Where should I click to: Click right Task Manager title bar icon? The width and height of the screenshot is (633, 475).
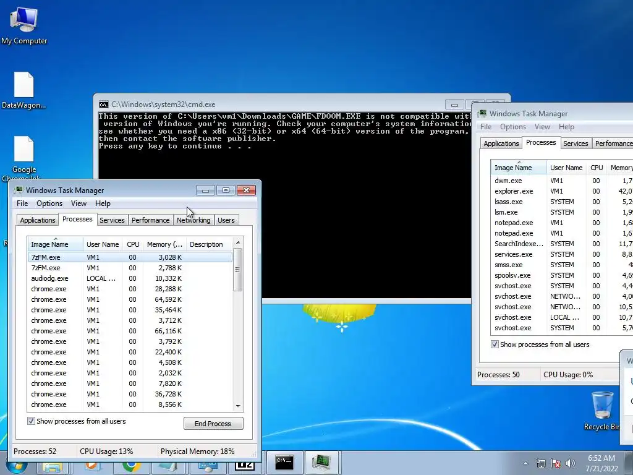tap(482, 114)
